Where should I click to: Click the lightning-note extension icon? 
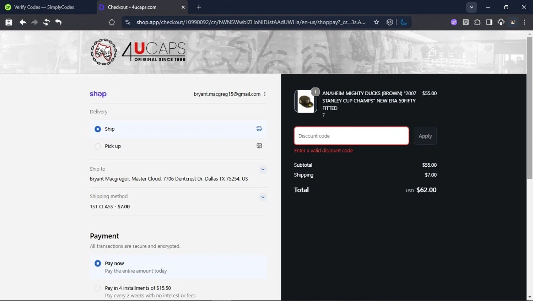pyautogui.click(x=466, y=22)
